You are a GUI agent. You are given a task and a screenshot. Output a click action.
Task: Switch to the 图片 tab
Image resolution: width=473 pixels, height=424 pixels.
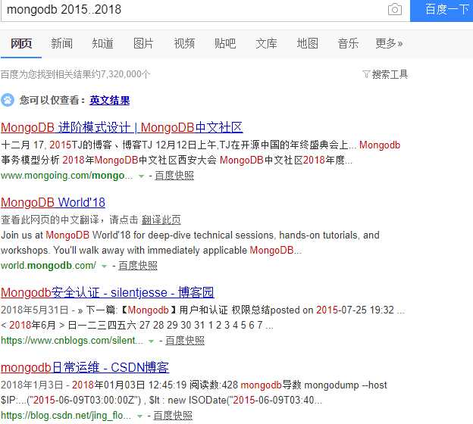(x=143, y=43)
